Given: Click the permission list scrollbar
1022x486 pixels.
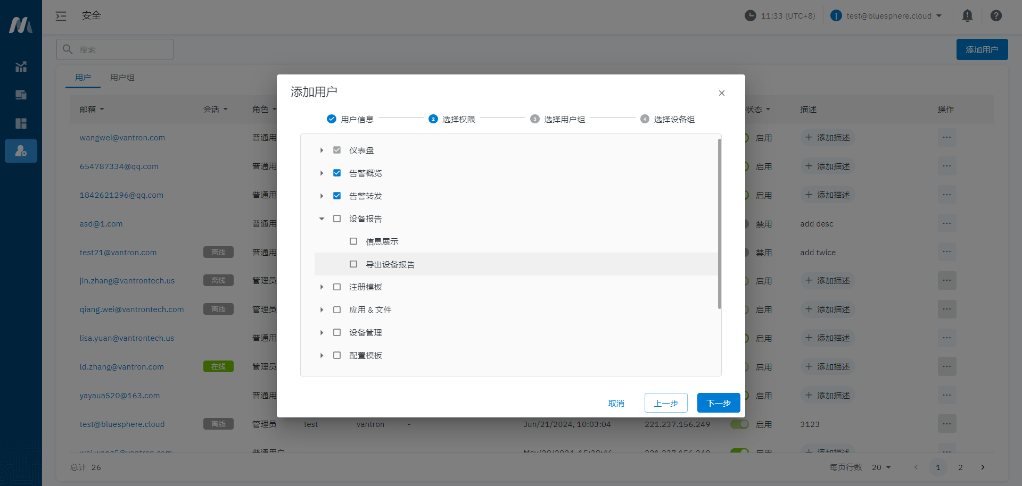Looking at the screenshot, I should pyautogui.click(x=719, y=223).
